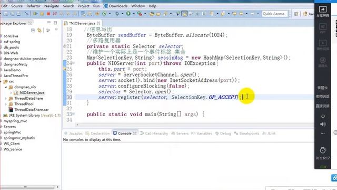Click the green Run icon
Screen dimensions: 337x190
click(x=128, y=14)
